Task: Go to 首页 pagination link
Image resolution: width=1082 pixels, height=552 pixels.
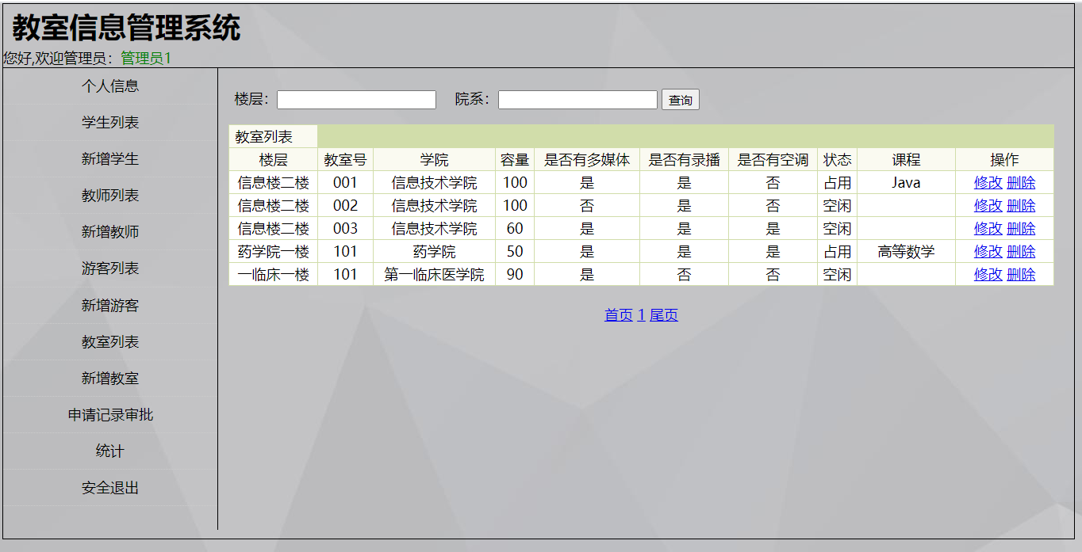Action: 619,315
